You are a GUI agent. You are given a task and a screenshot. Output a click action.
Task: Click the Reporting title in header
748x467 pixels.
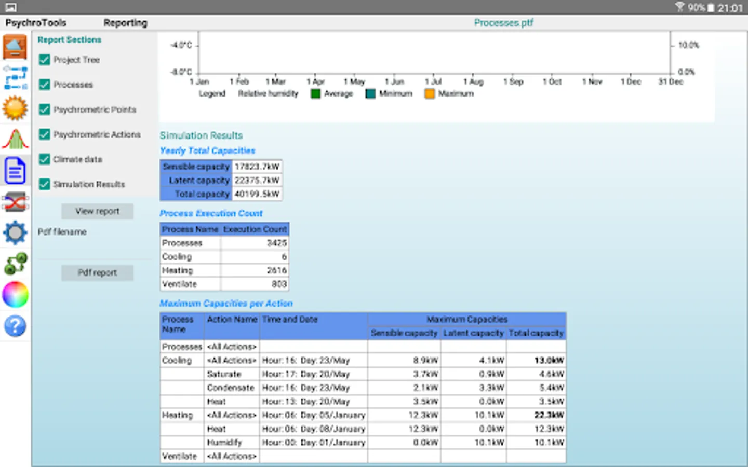click(x=125, y=23)
